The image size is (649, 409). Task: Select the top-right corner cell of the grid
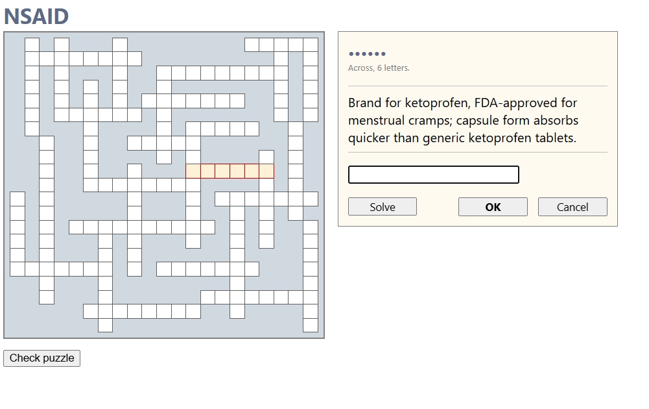coord(311,45)
